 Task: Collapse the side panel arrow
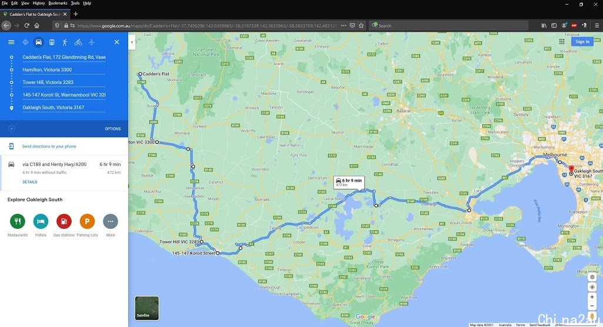click(x=132, y=42)
